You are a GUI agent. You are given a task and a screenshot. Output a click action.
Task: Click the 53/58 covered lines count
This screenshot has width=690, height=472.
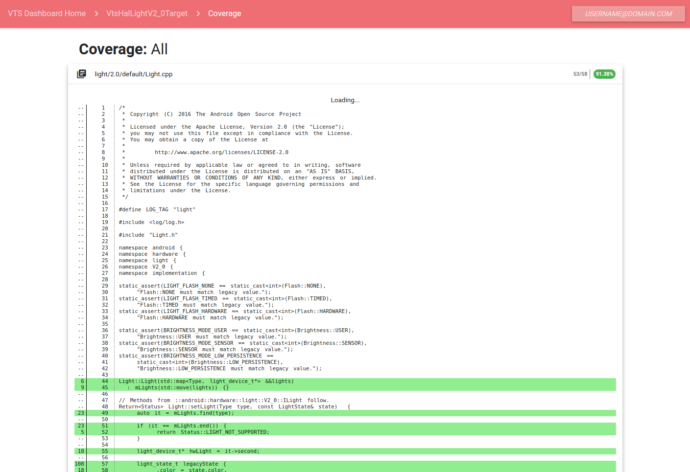580,74
